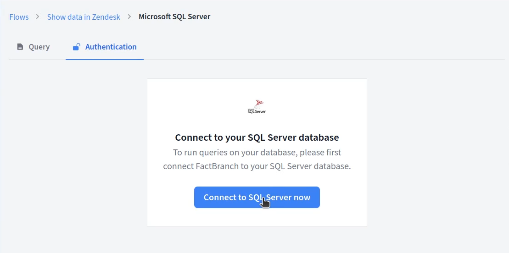Click the Authentication unlocked padlock icon
This screenshot has width=509, height=253.
click(x=76, y=47)
